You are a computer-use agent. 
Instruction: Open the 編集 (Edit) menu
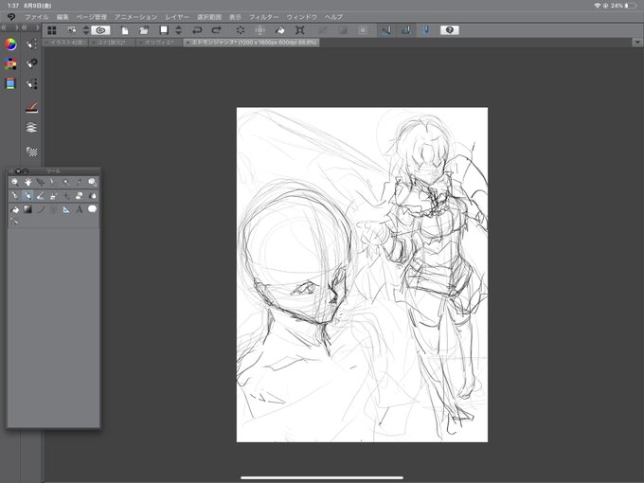click(x=63, y=17)
